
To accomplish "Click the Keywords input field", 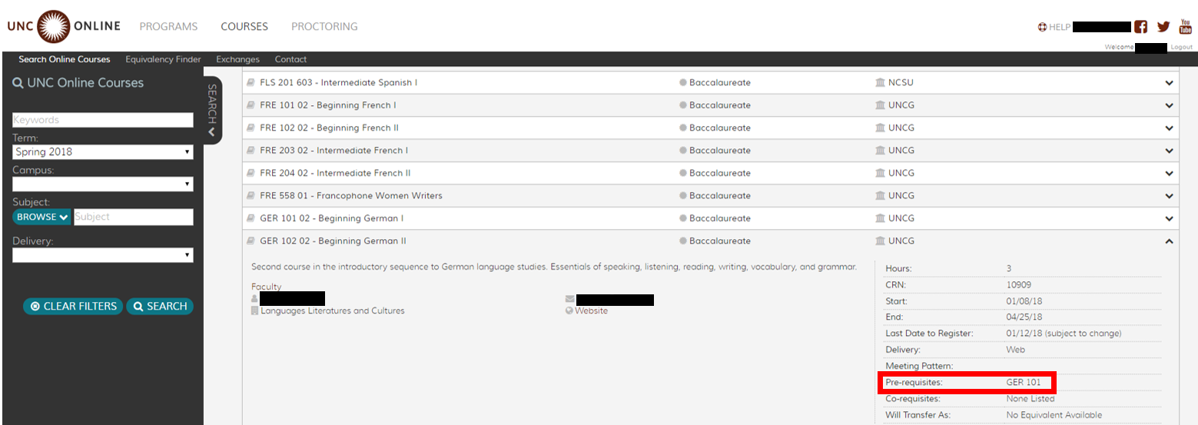I will (x=102, y=120).
